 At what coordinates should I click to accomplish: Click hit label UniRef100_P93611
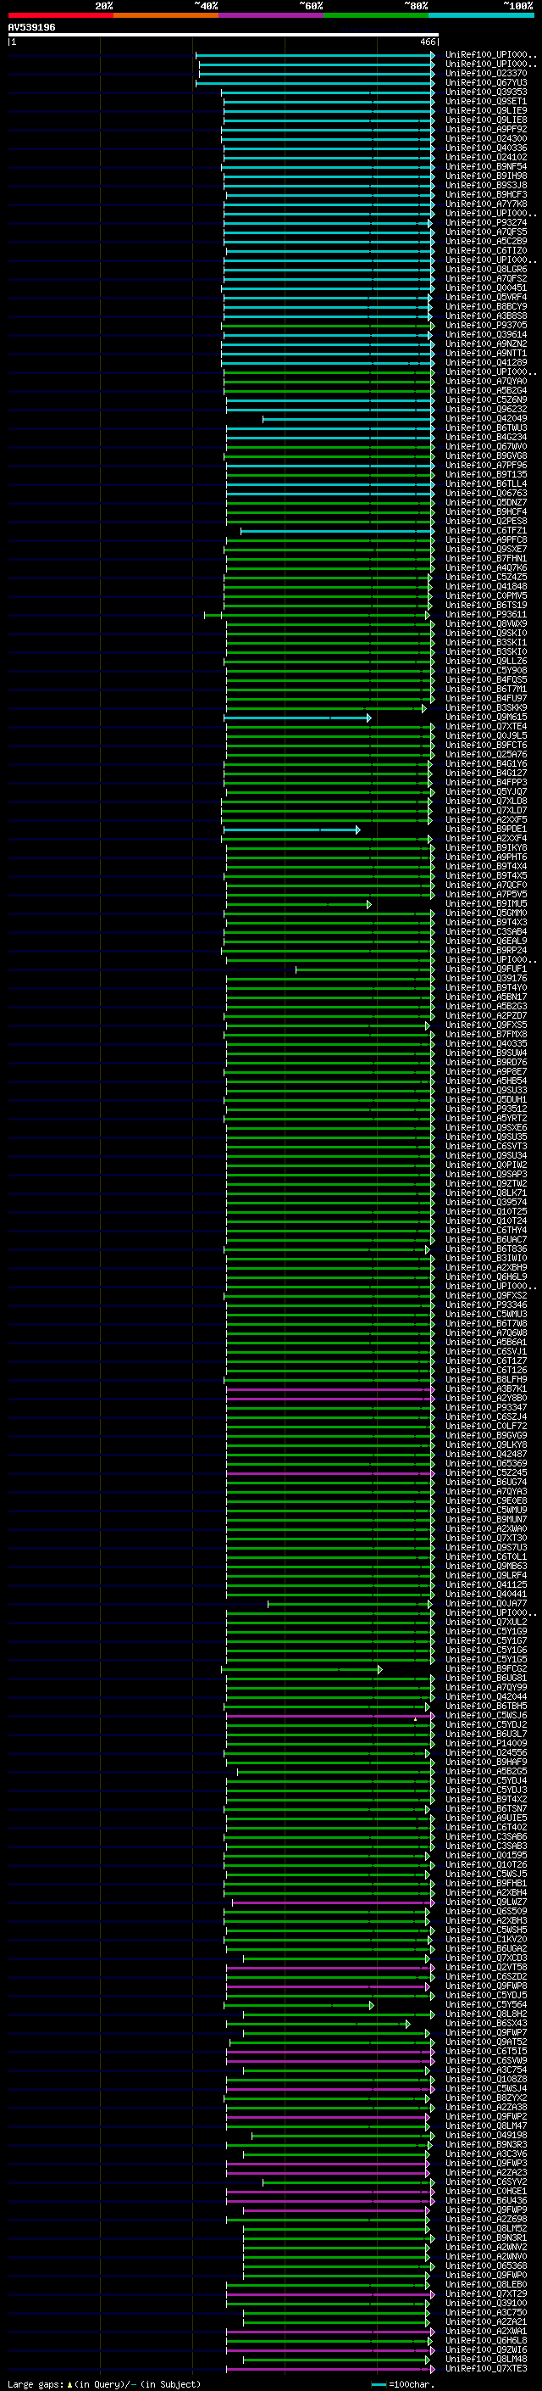pyautogui.click(x=485, y=614)
